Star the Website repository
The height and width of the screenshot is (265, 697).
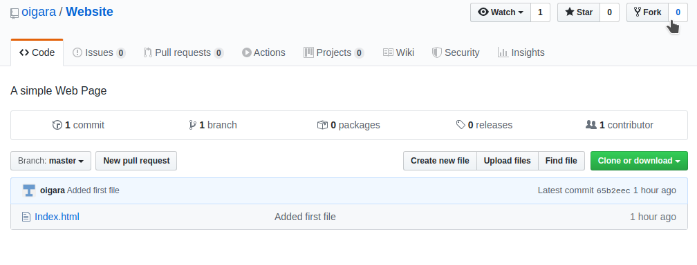point(579,12)
